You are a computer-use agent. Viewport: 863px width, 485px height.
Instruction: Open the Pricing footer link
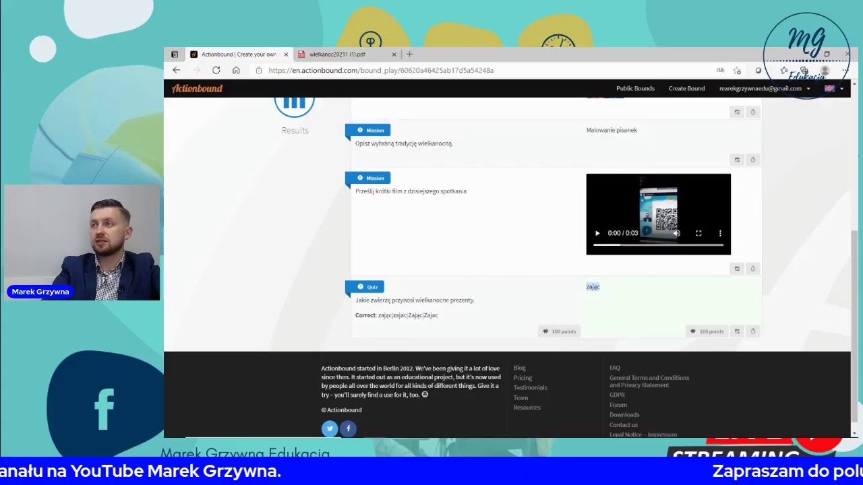pyautogui.click(x=523, y=378)
